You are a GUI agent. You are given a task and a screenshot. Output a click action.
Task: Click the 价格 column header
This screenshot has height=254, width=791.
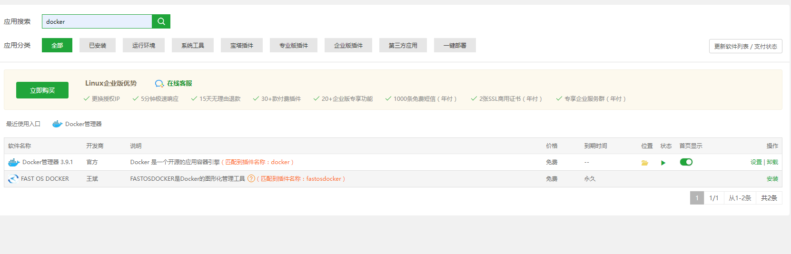pyautogui.click(x=552, y=146)
